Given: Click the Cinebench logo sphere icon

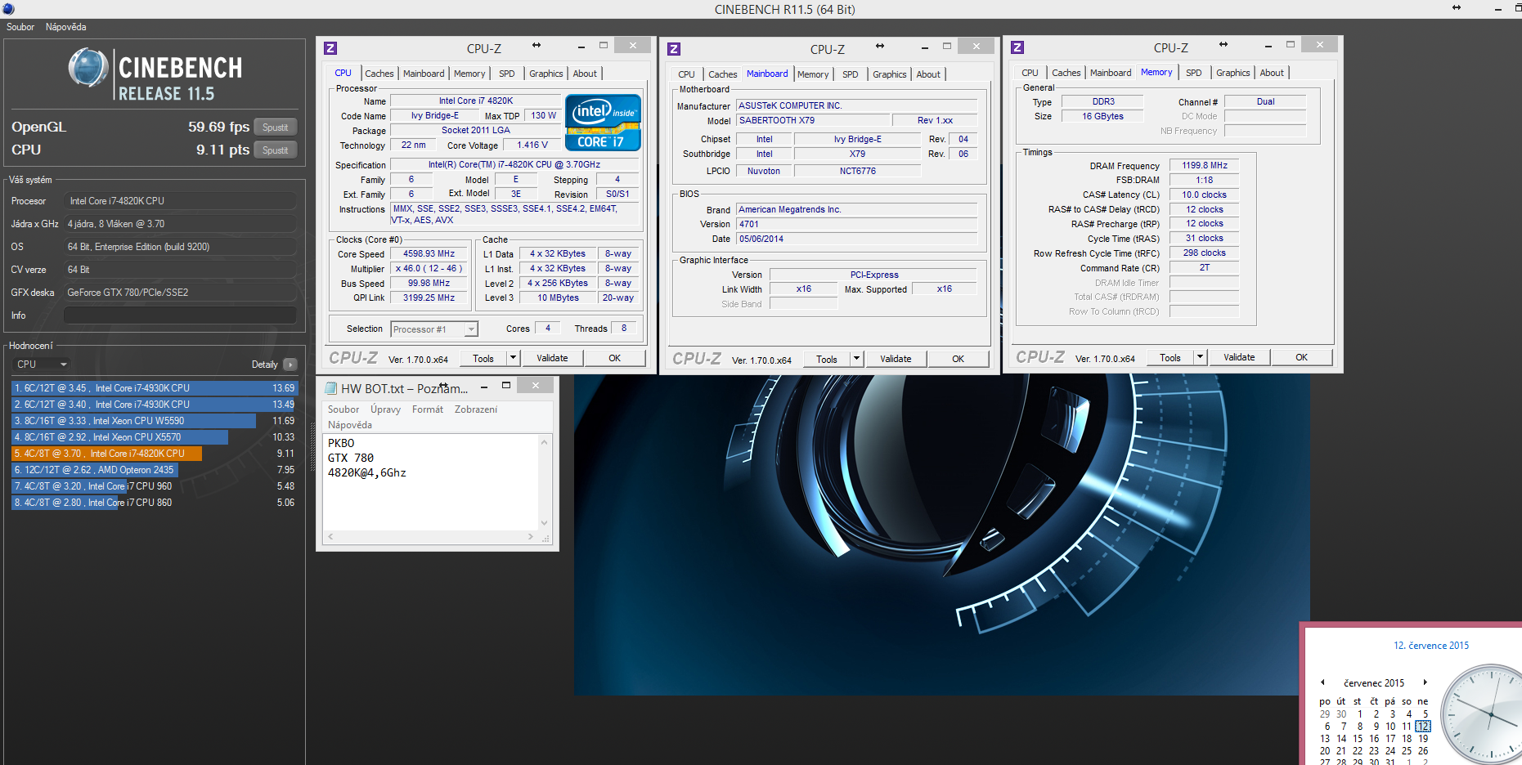Looking at the screenshot, I should coord(88,68).
